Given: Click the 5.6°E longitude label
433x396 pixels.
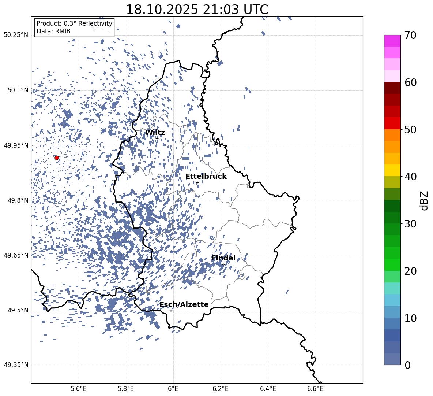Looking at the screenshot, I should [x=79, y=389].
